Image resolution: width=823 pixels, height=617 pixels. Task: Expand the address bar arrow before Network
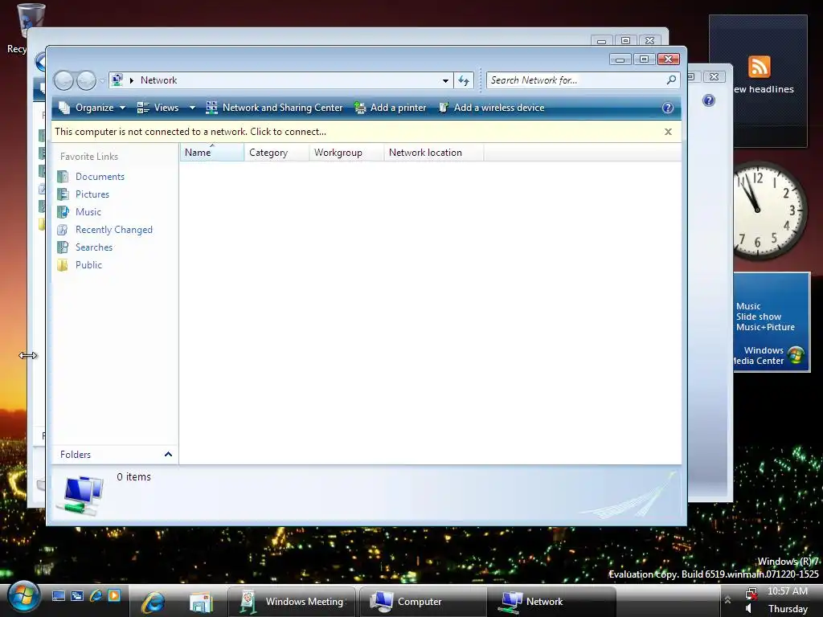pos(132,80)
